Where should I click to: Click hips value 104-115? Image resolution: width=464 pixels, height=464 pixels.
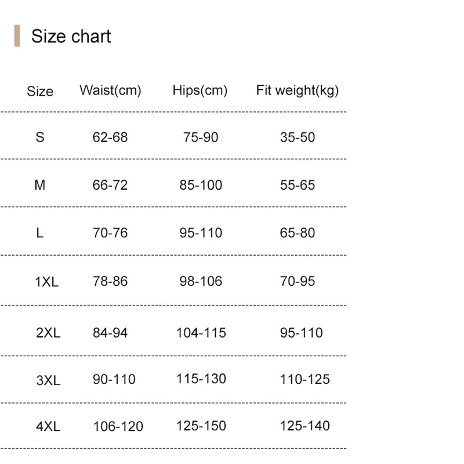201,332
